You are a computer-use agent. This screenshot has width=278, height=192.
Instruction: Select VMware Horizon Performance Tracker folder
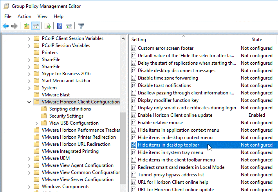point(81,130)
